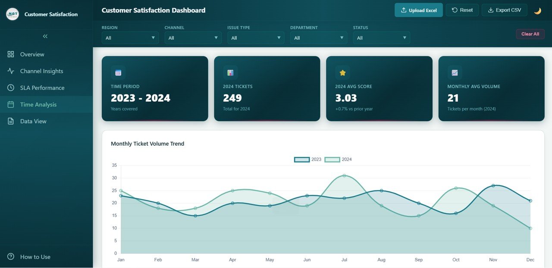
Task: Click the red Clear All filters button
Action: (530, 34)
